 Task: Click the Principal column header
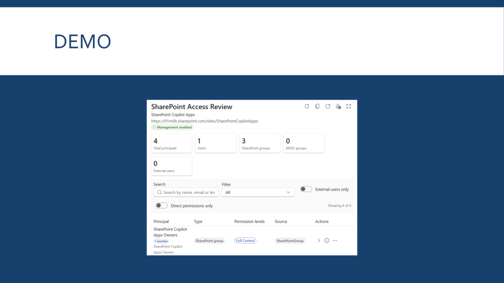pyautogui.click(x=161, y=222)
